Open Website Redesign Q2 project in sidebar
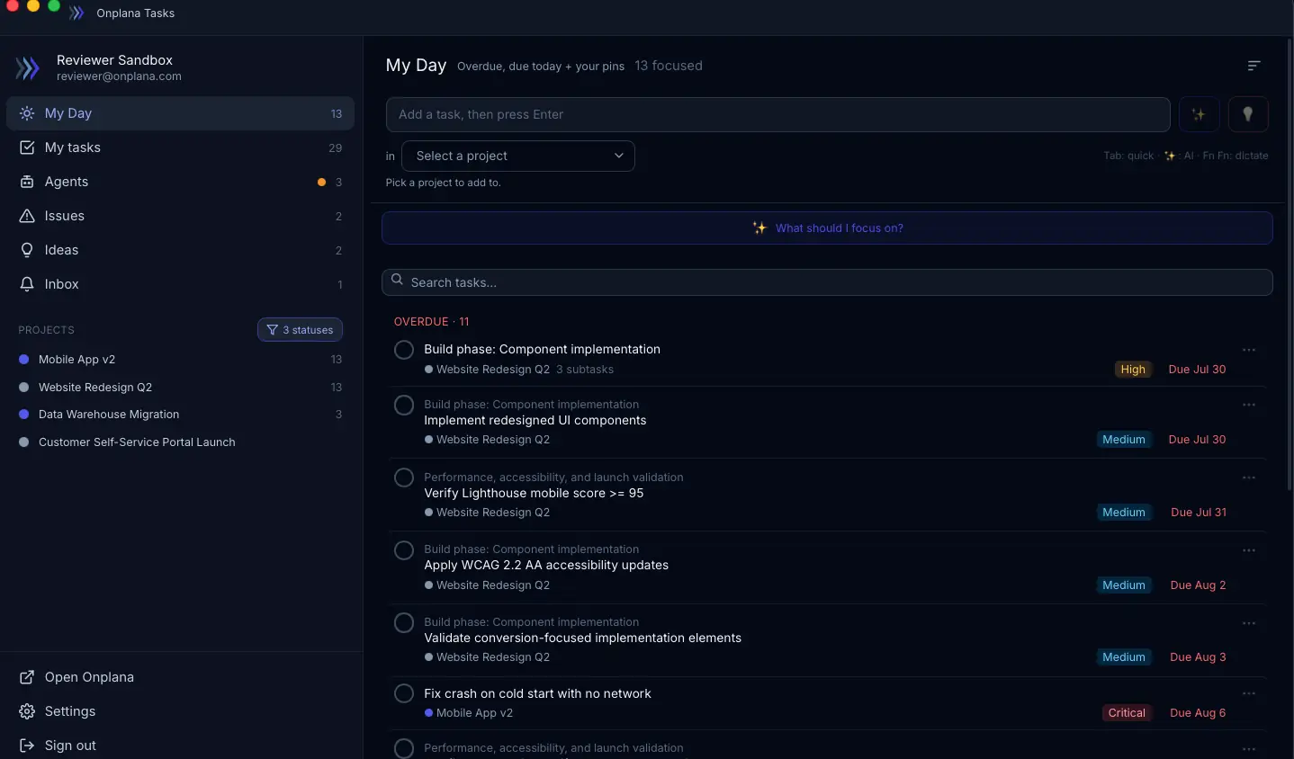This screenshot has width=1294, height=759. coord(180,388)
